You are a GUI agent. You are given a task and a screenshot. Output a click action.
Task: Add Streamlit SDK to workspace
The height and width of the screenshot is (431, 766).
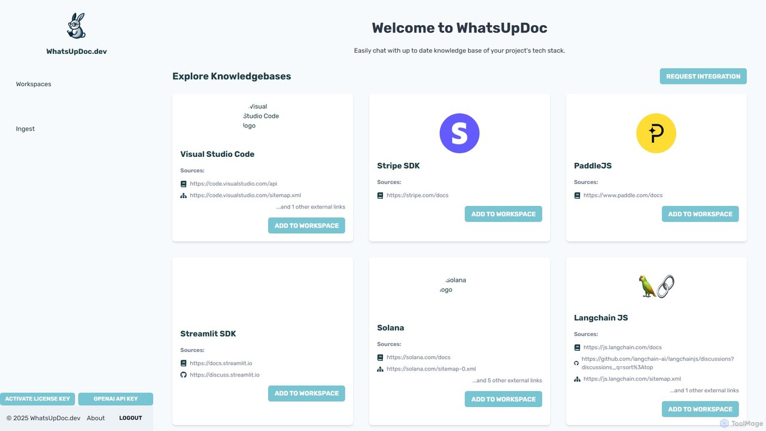click(x=306, y=393)
